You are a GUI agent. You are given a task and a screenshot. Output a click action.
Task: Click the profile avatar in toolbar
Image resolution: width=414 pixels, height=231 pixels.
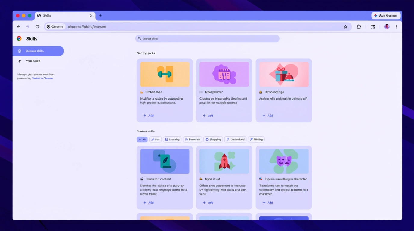[x=387, y=27]
